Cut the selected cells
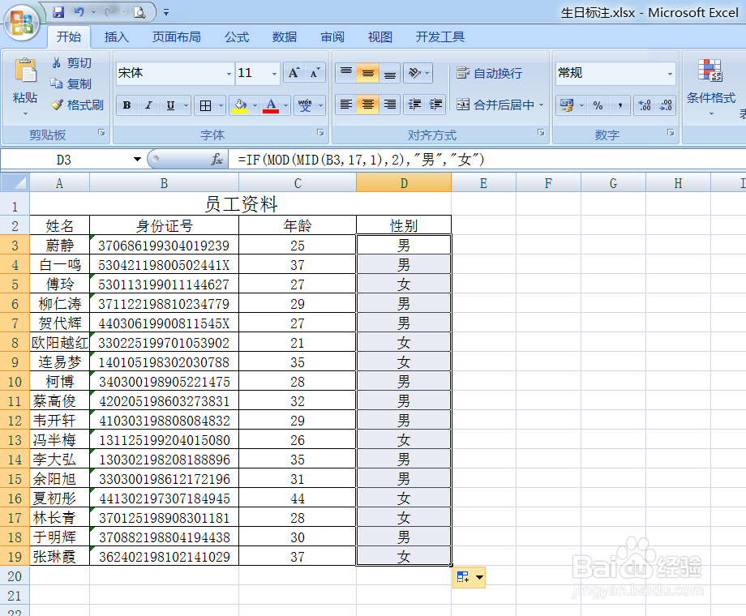Image resolution: width=746 pixels, height=616 pixels. click(x=71, y=62)
